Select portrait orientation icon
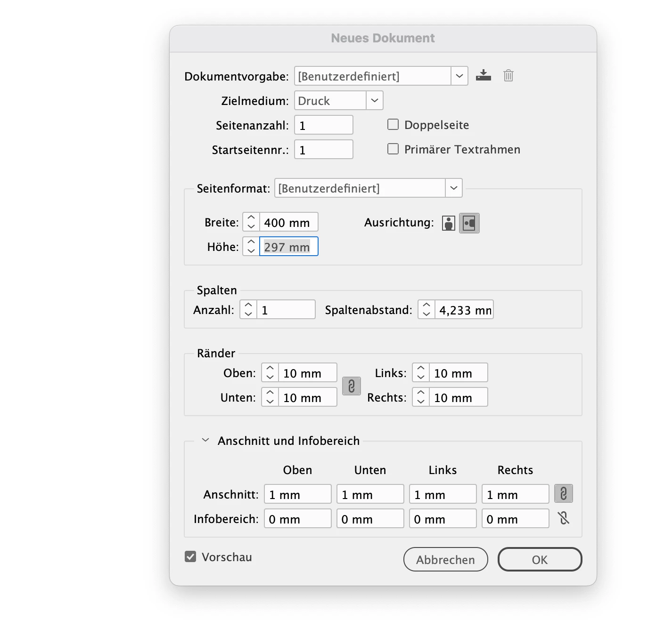The width and height of the screenshot is (656, 628). pyautogui.click(x=449, y=223)
